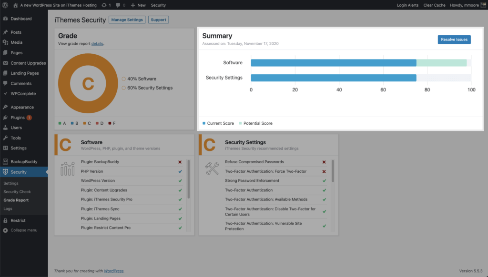Click the orange C grade donut chart
488x277 pixels.
88,83
